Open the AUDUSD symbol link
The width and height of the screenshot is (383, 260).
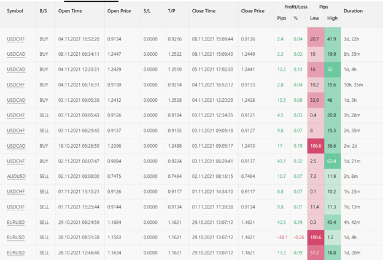point(15,176)
